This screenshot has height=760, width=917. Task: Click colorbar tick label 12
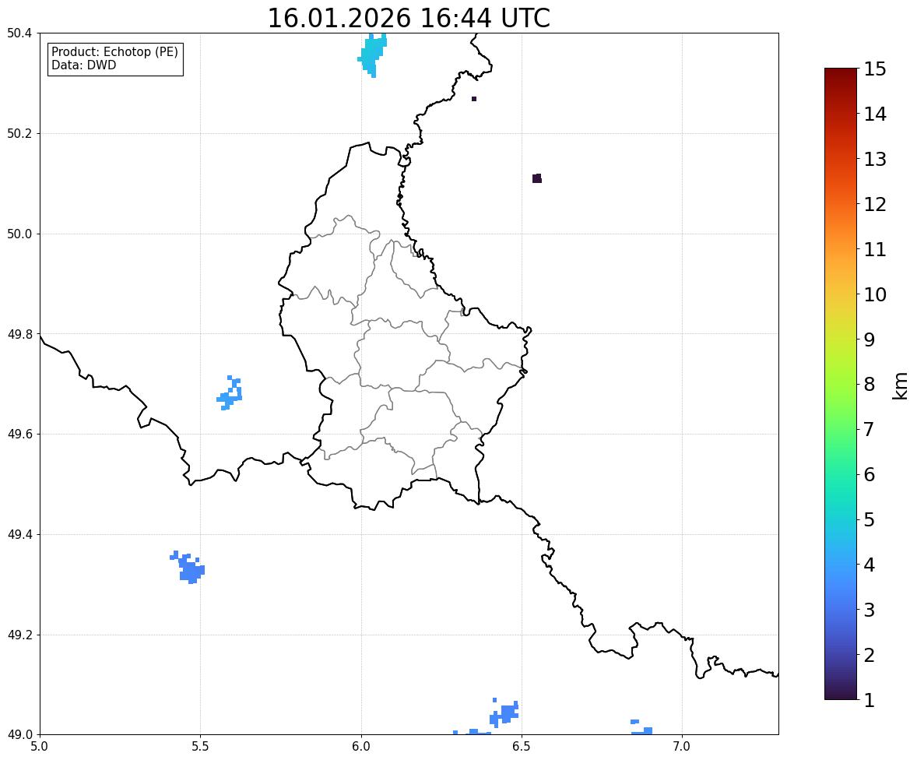click(875, 204)
